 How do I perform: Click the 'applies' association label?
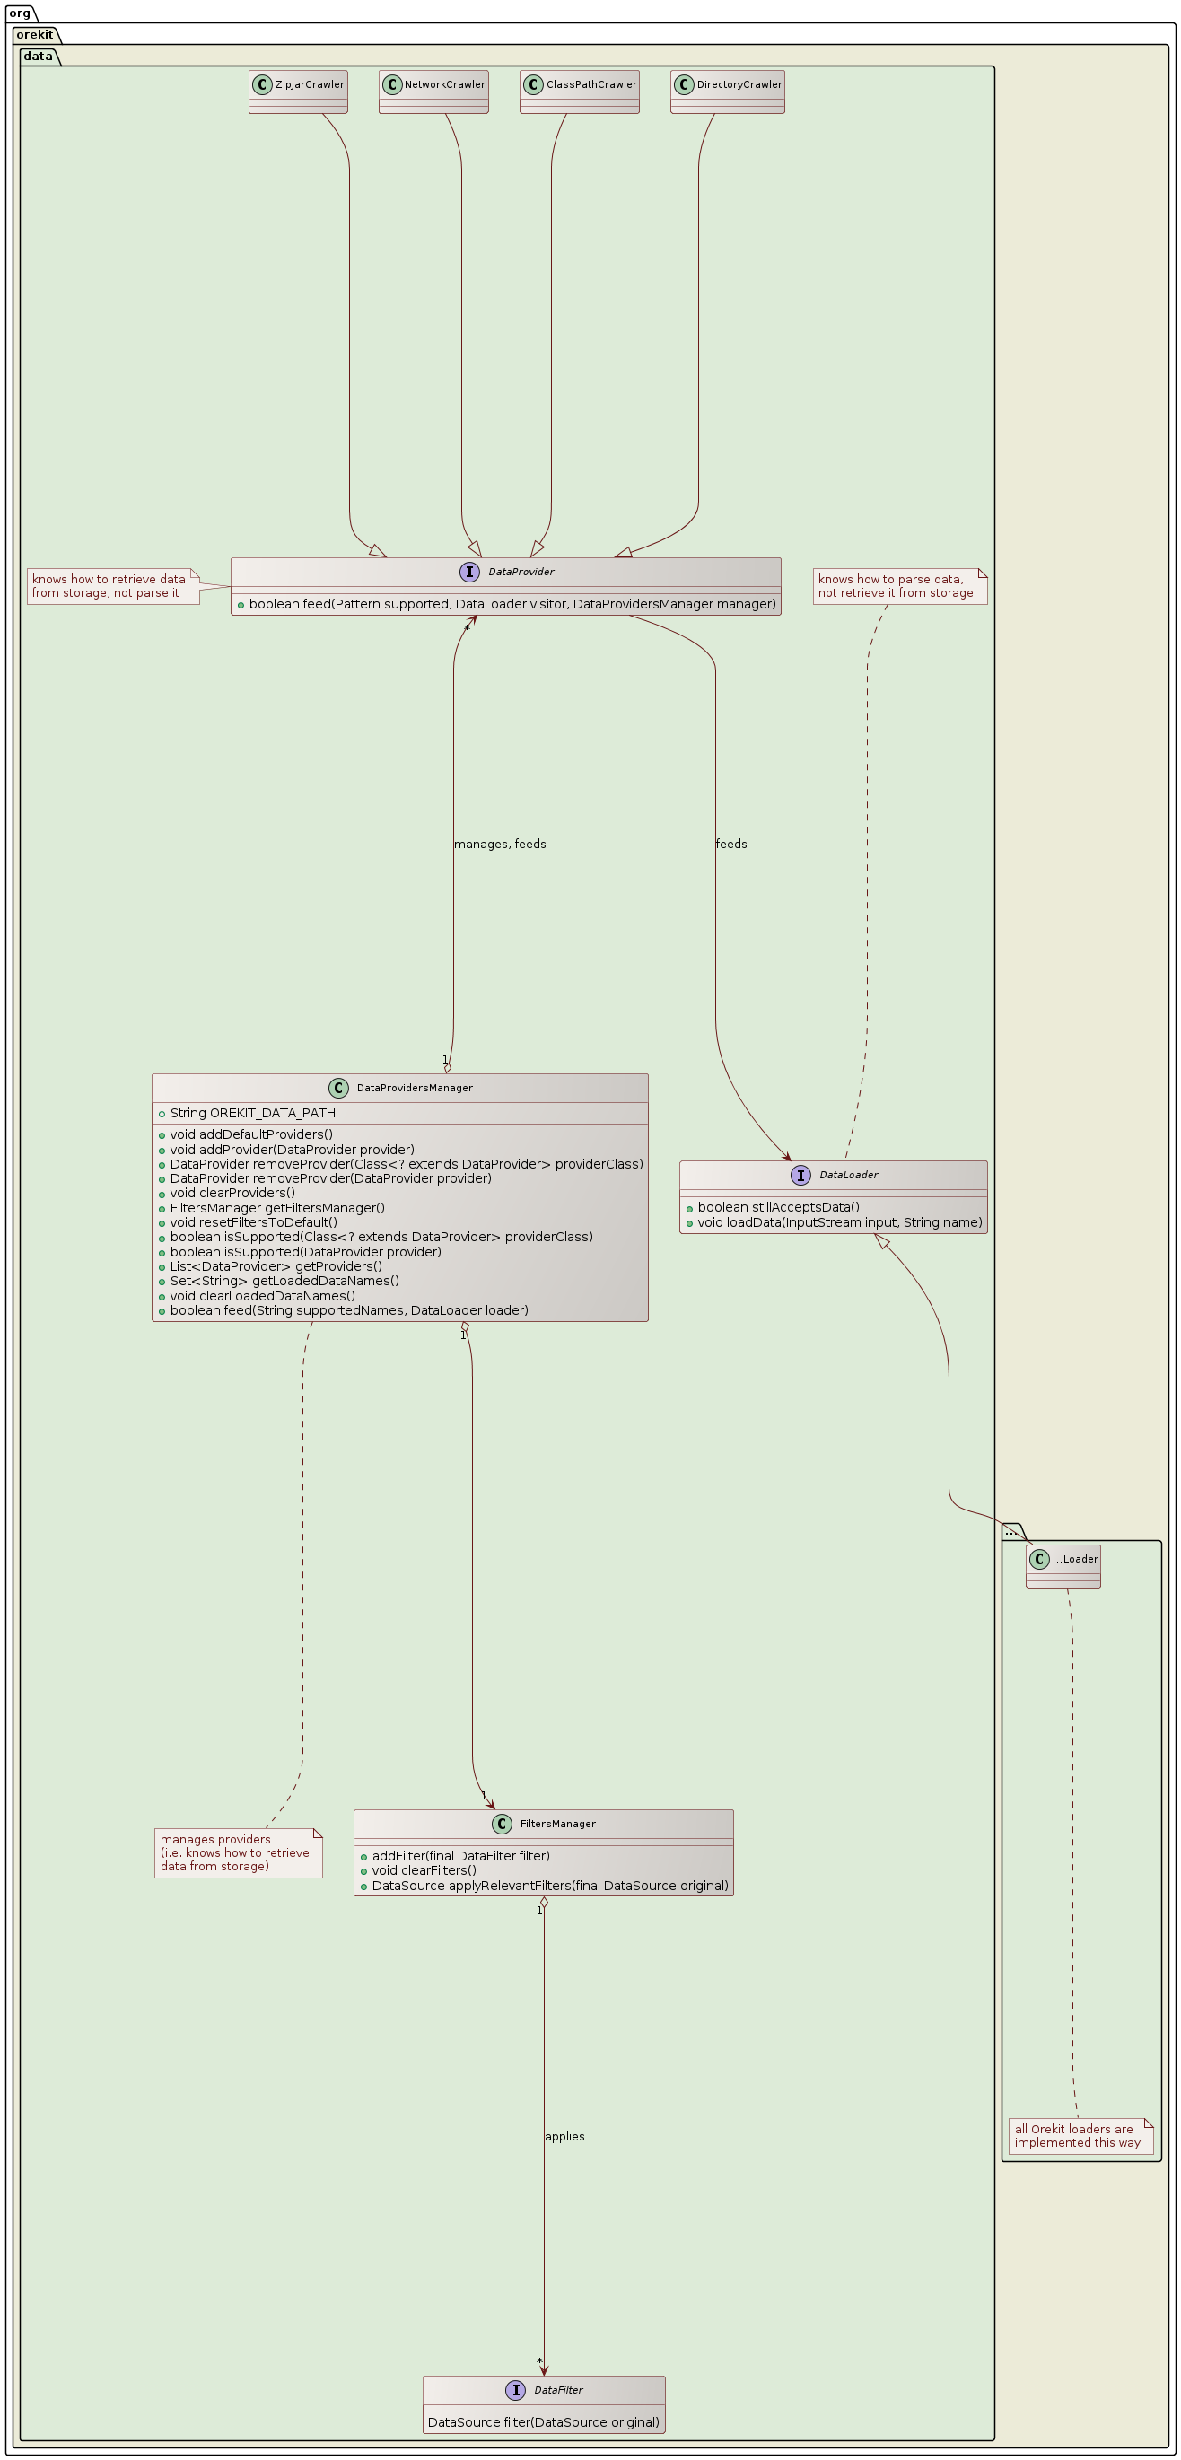coord(564,2136)
